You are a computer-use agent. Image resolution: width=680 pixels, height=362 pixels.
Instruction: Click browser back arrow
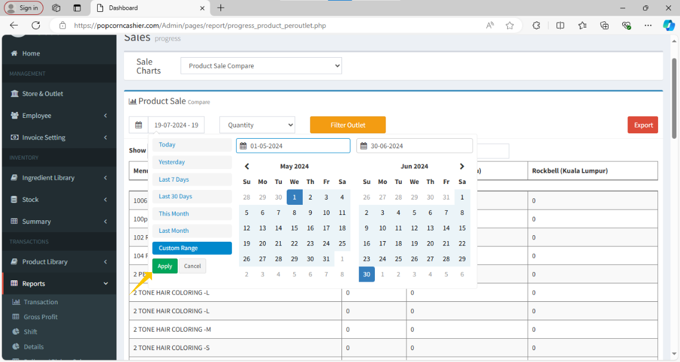point(14,26)
